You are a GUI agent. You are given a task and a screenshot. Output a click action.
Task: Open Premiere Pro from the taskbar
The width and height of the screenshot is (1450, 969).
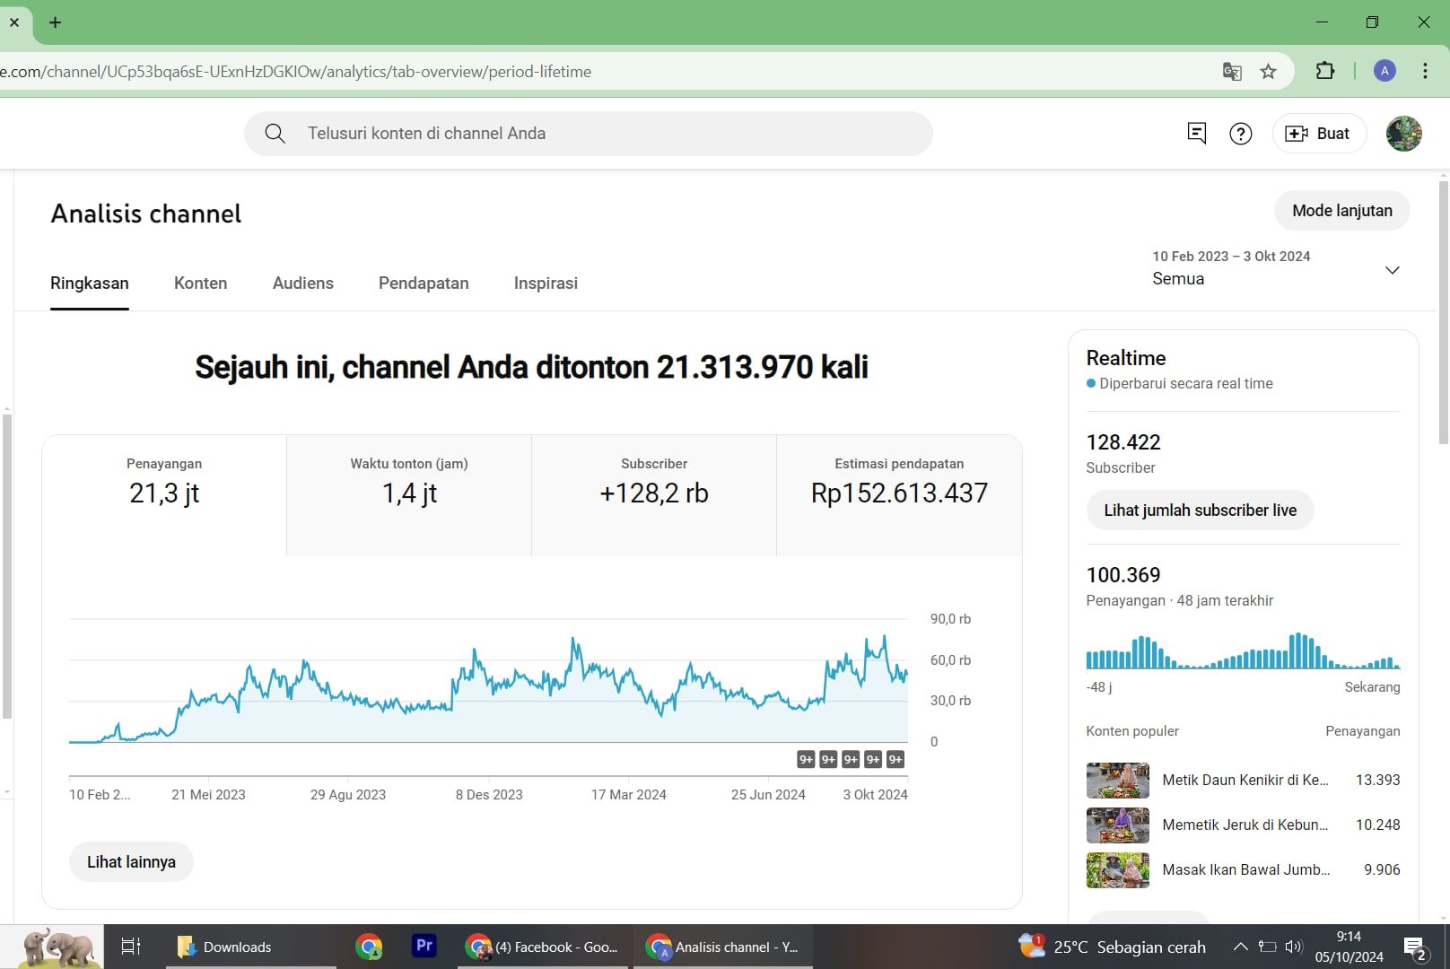(x=424, y=946)
